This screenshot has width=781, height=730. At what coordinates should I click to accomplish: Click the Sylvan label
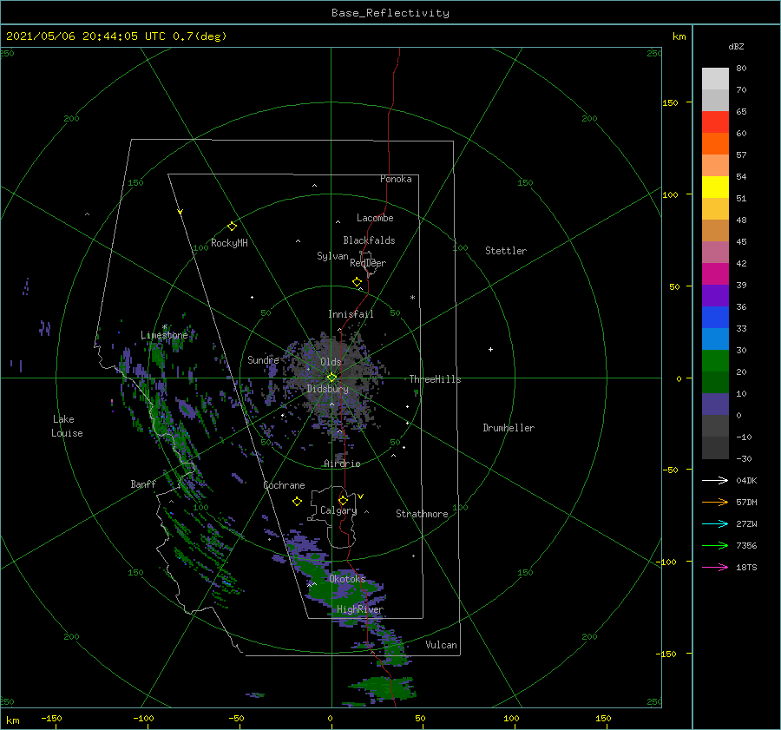(332, 256)
